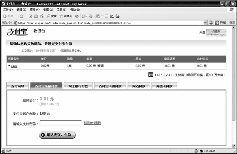Click the vertical scrollbar thumb
The width and height of the screenshot is (237, 154).
[x=233, y=75]
